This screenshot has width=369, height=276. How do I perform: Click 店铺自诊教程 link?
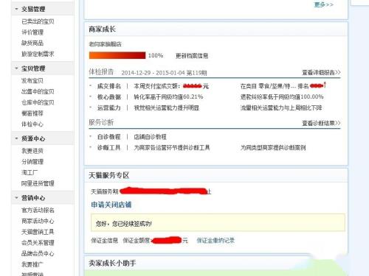pos(150,137)
